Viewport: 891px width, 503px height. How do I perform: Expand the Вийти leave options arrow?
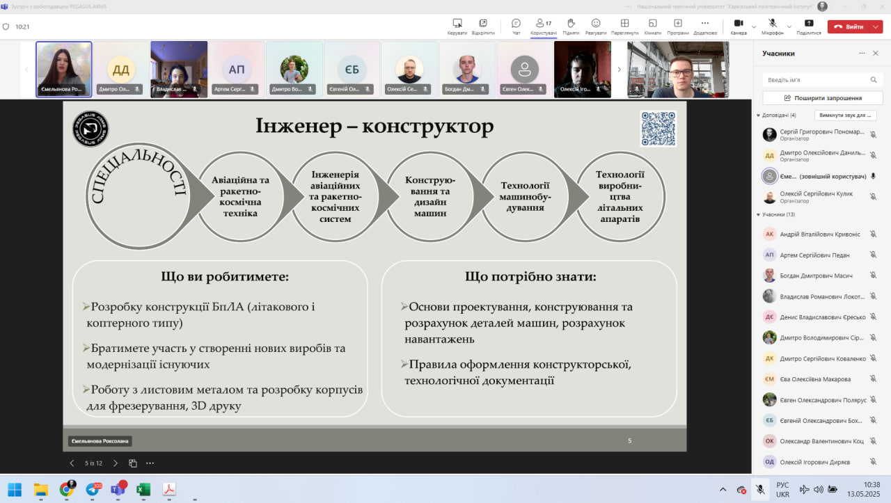point(876,26)
